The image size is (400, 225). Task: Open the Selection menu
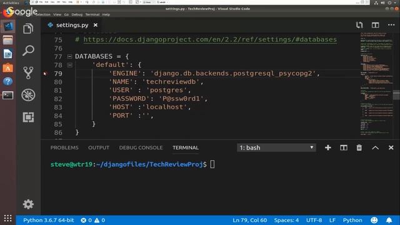click(x=43, y=14)
